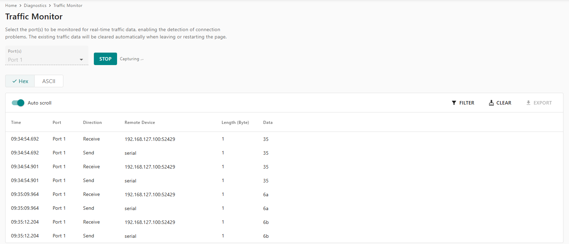Click the Hex checkmark icon
The height and width of the screenshot is (244, 569).
click(x=15, y=81)
